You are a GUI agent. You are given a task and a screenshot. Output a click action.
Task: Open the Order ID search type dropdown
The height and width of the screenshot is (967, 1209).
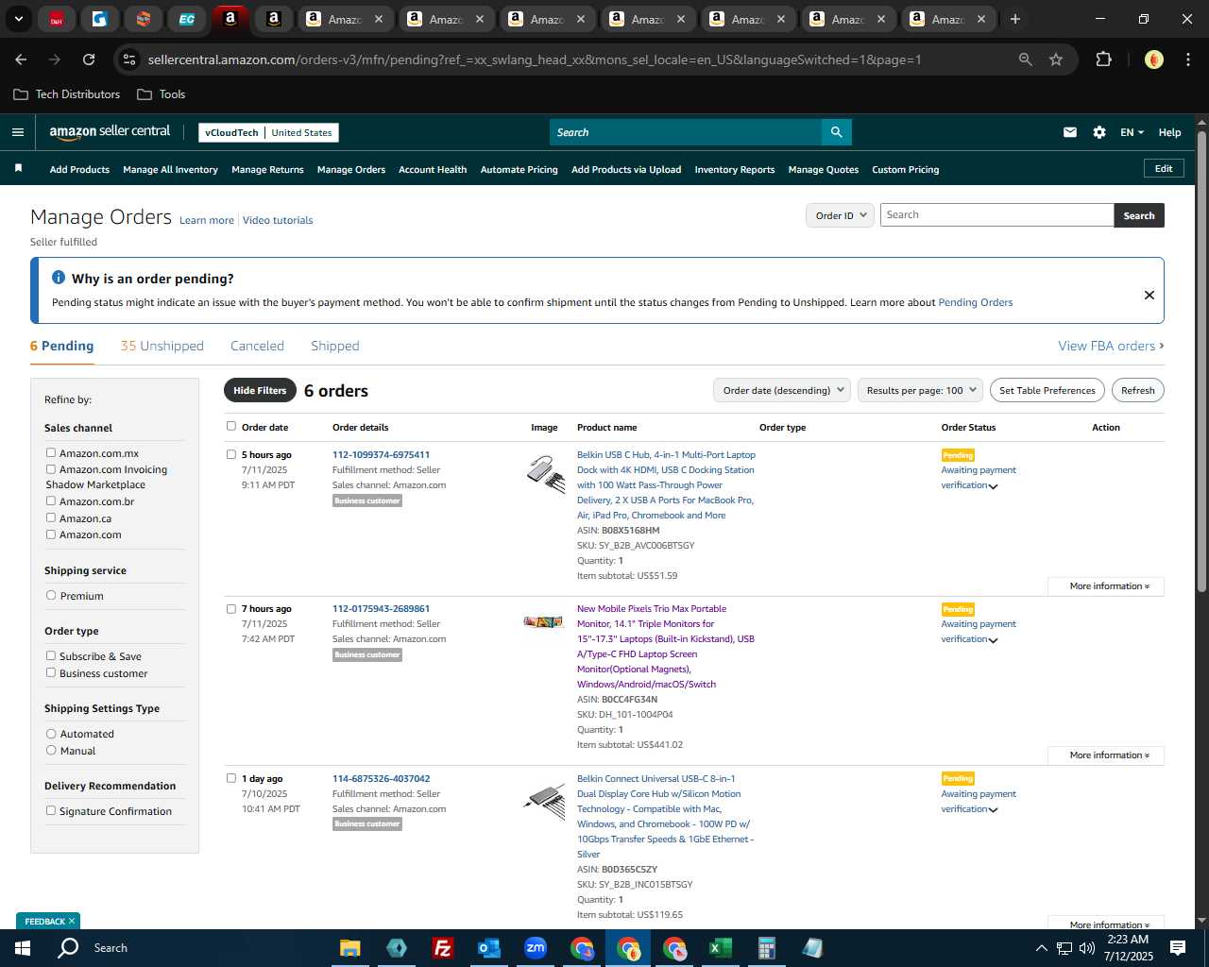coord(840,215)
